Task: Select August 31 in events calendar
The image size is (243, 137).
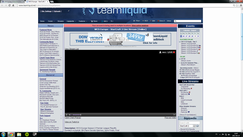Action: pos(198,36)
